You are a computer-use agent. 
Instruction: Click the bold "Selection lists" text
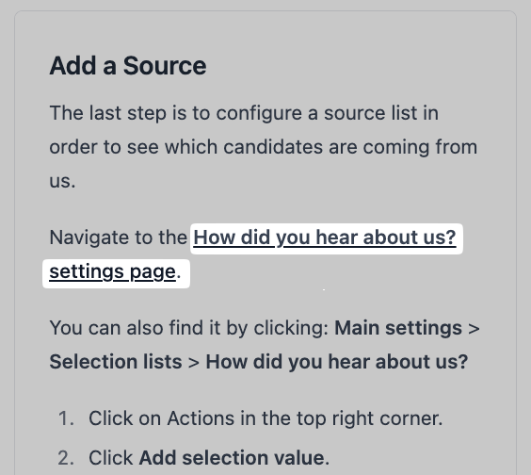tap(116, 362)
